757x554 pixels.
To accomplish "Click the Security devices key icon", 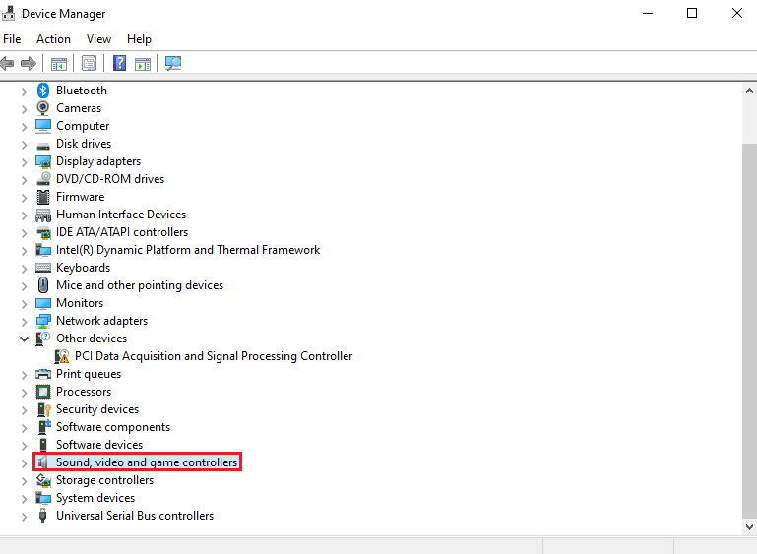I will pos(44,409).
